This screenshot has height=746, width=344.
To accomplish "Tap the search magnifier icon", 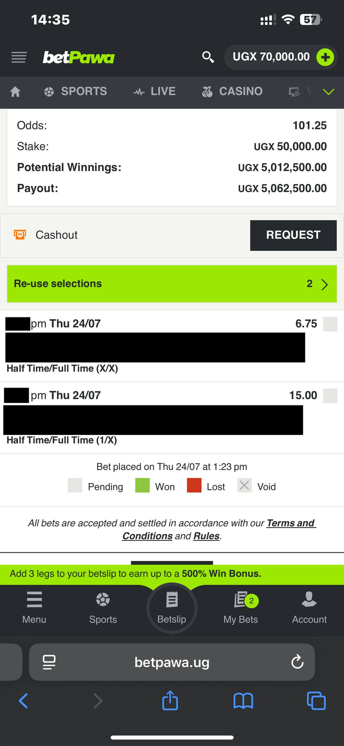I will coord(208,57).
